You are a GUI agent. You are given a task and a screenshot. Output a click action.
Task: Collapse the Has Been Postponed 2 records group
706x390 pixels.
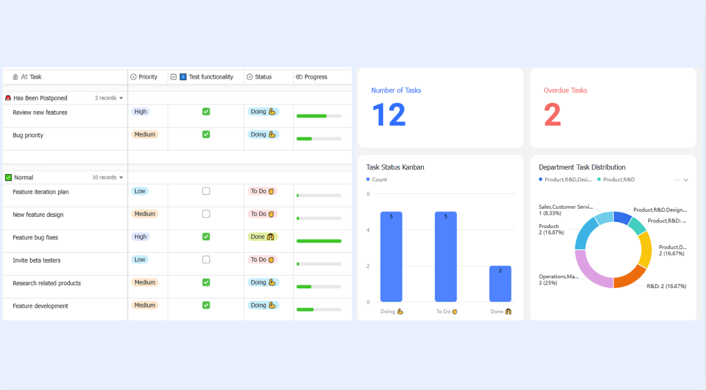[x=121, y=98]
